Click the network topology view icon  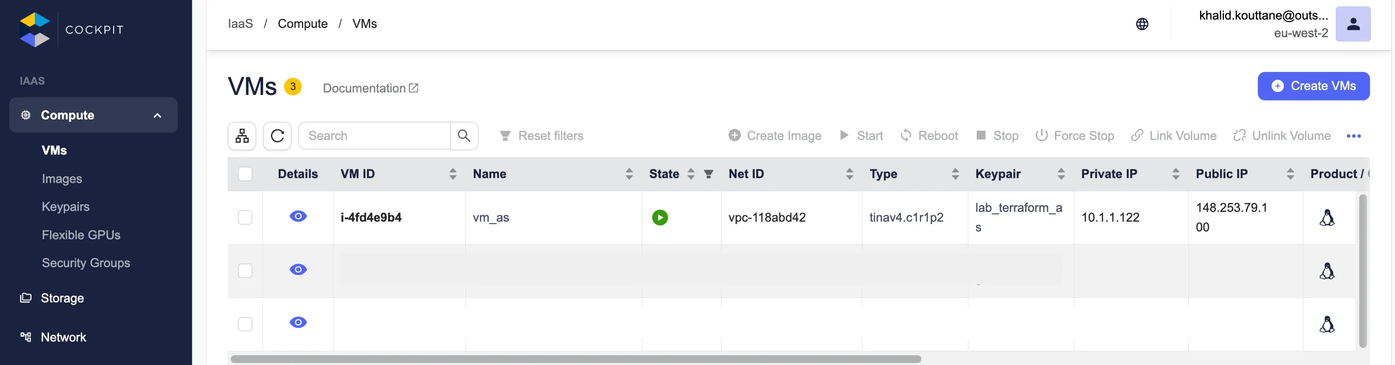pyautogui.click(x=242, y=136)
